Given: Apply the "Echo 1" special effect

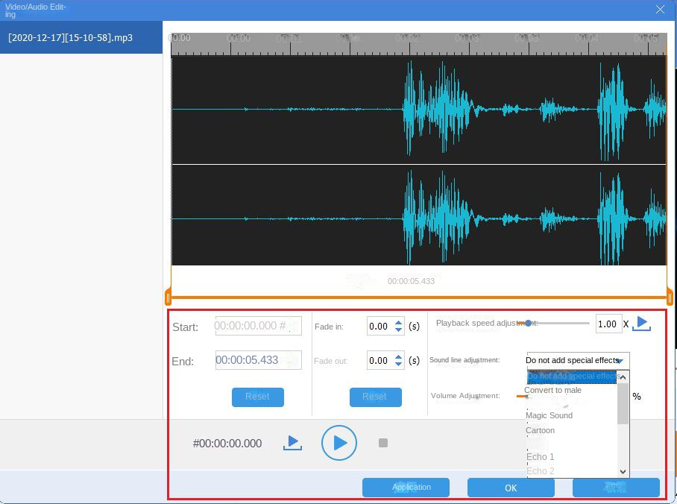Looking at the screenshot, I should pos(539,456).
